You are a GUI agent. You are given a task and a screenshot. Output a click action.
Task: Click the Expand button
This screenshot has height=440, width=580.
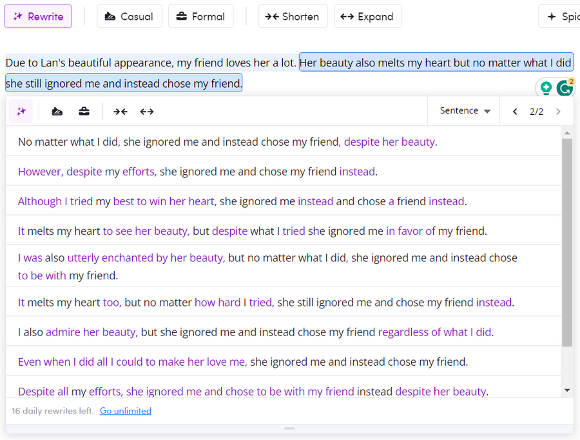pyautogui.click(x=368, y=16)
